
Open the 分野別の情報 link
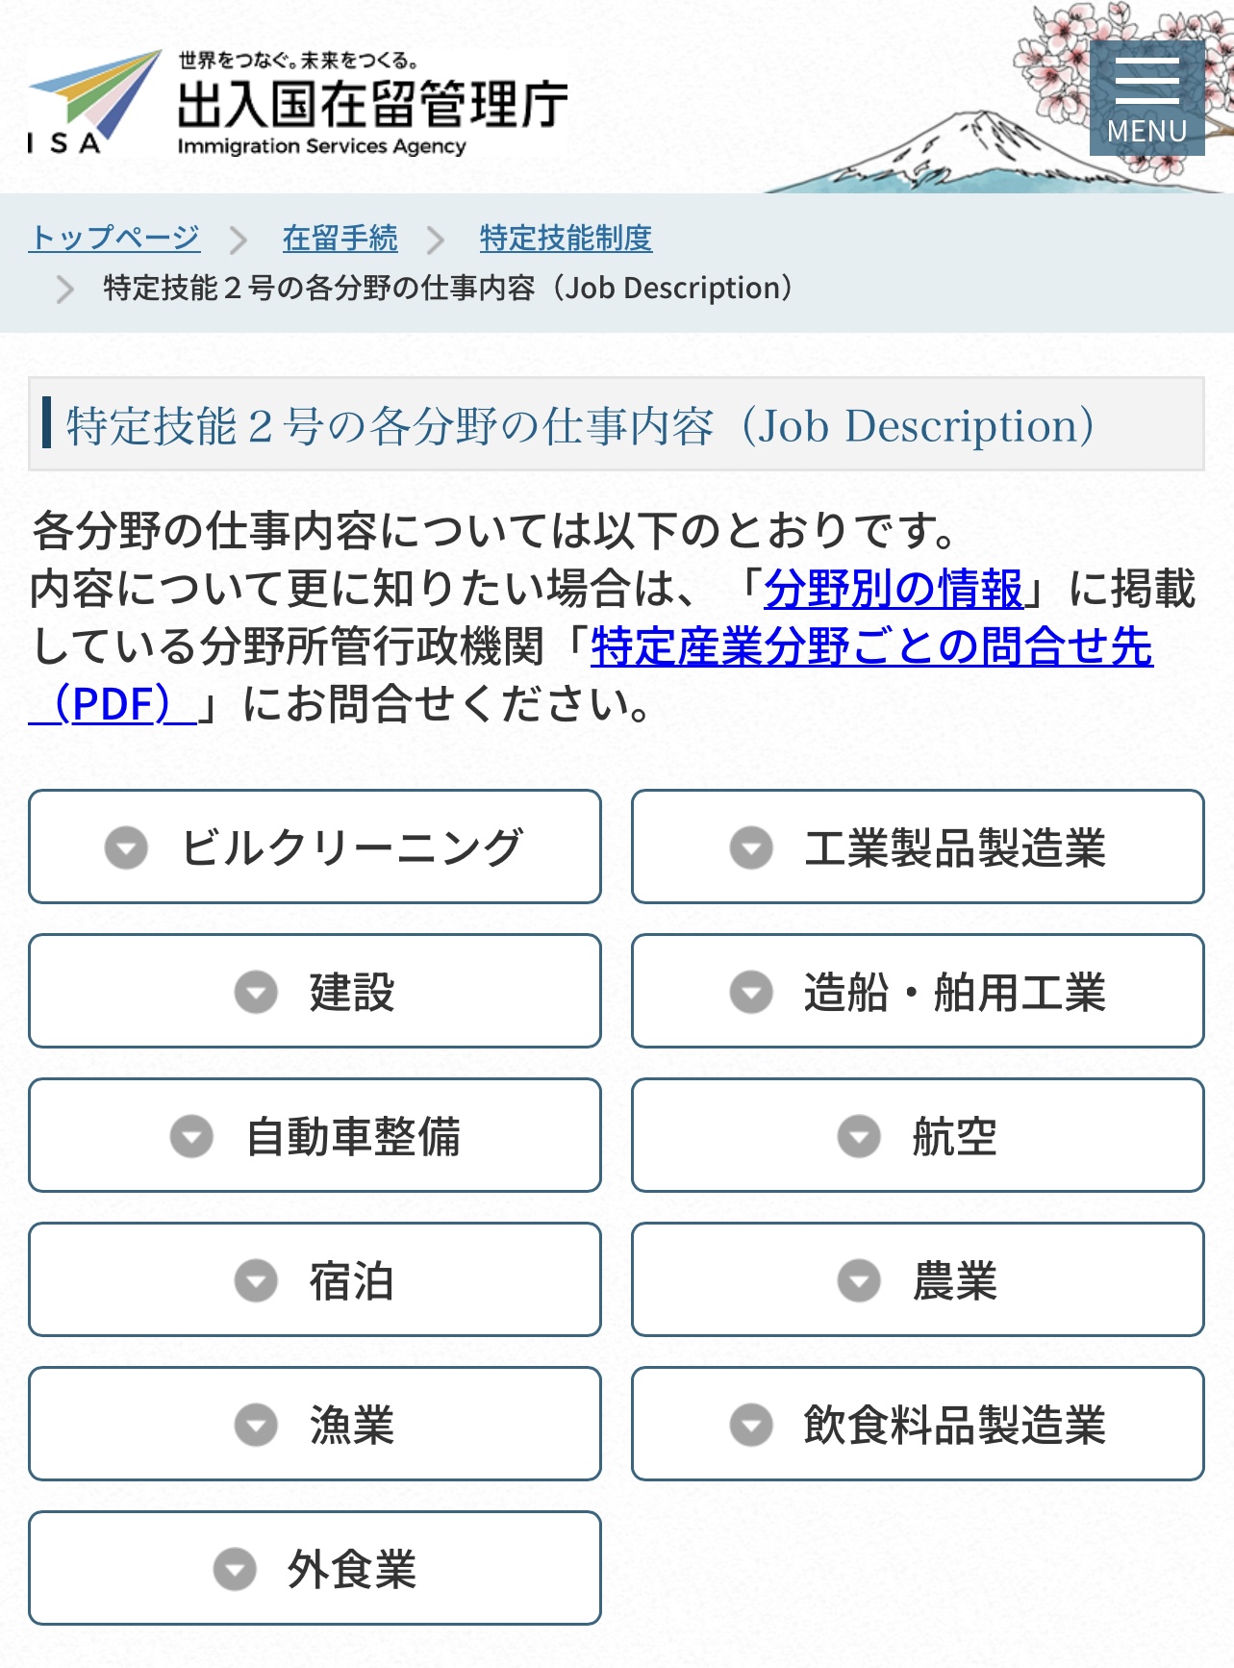[x=894, y=589]
